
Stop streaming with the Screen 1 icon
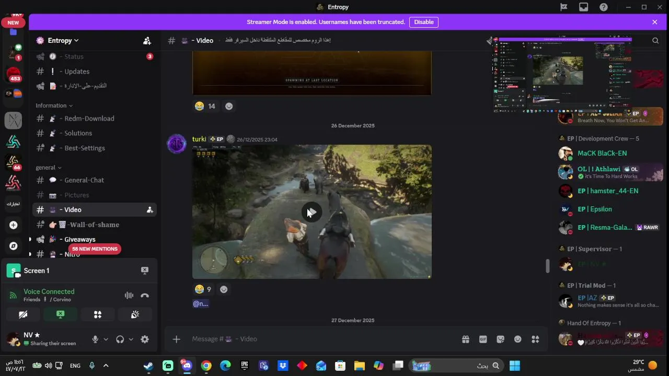point(145,271)
